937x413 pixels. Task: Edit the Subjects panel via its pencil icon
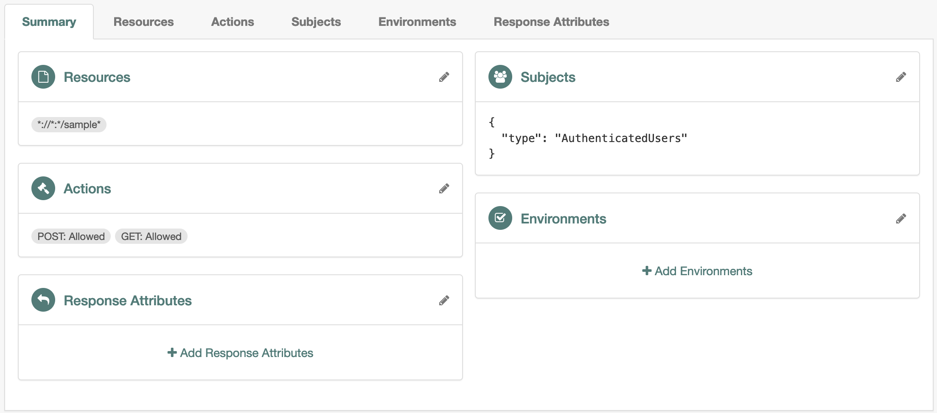coord(901,77)
